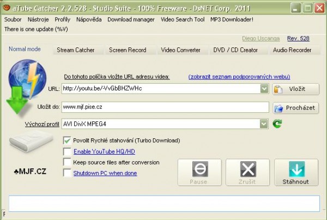Screen dimensions: 327x220
Task: Click the Zrušit cancel button
Action: point(247,173)
